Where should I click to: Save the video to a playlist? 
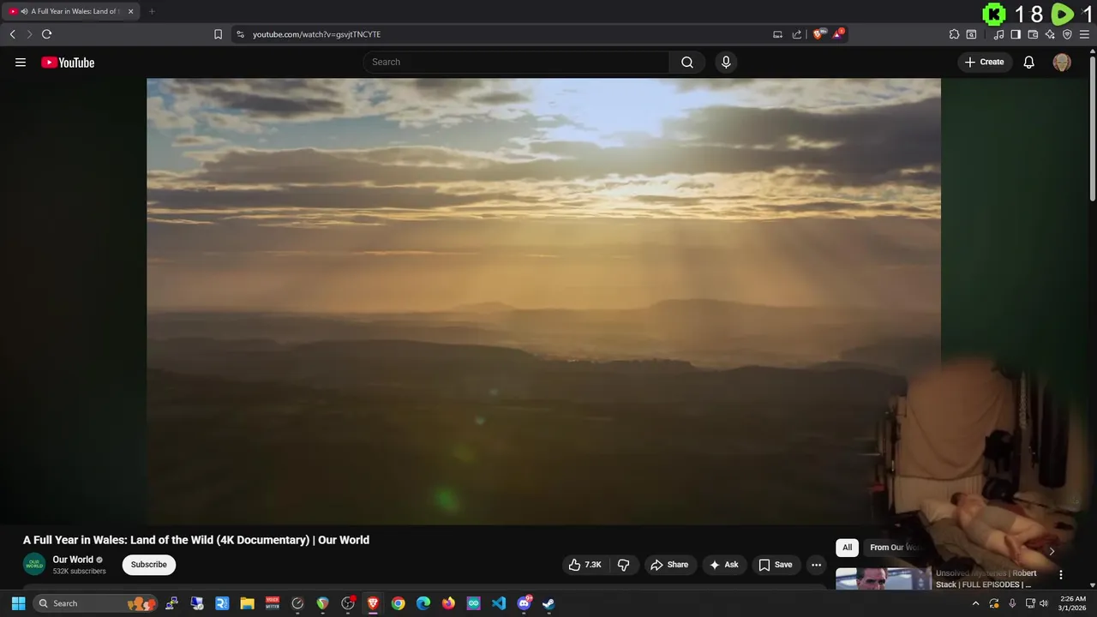(x=775, y=565)
